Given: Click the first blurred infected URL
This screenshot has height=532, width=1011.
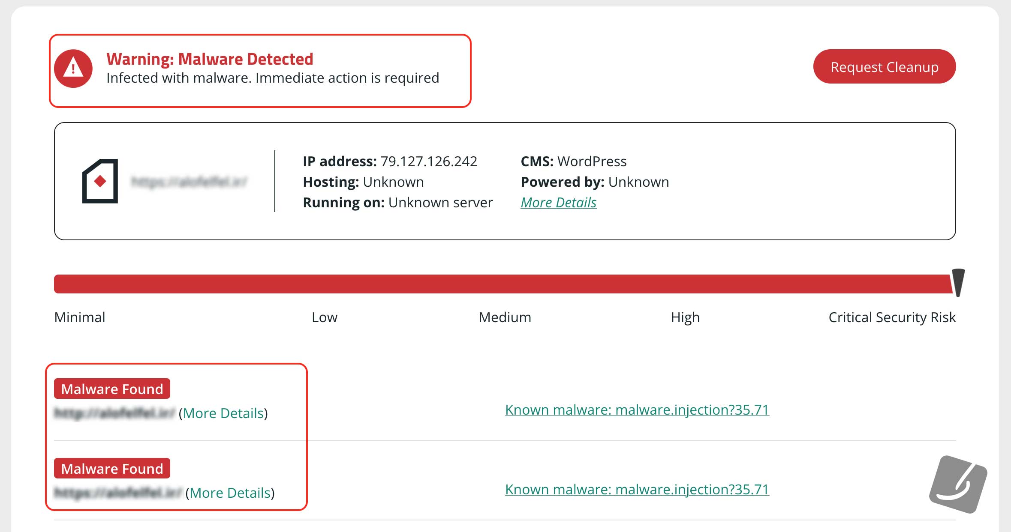Looking at the screenshot, I should [x=114, y=413].
